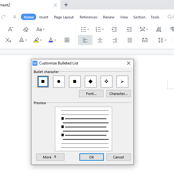
Task: Add a new document tab
Action: [66, 5]
